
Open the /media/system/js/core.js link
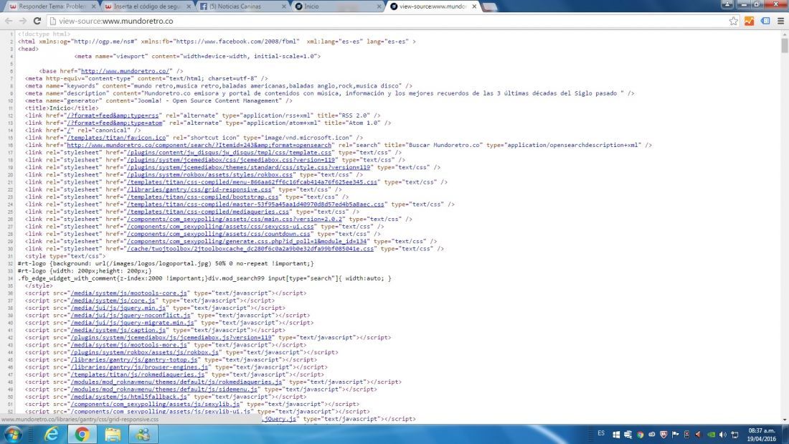point(113,301)
